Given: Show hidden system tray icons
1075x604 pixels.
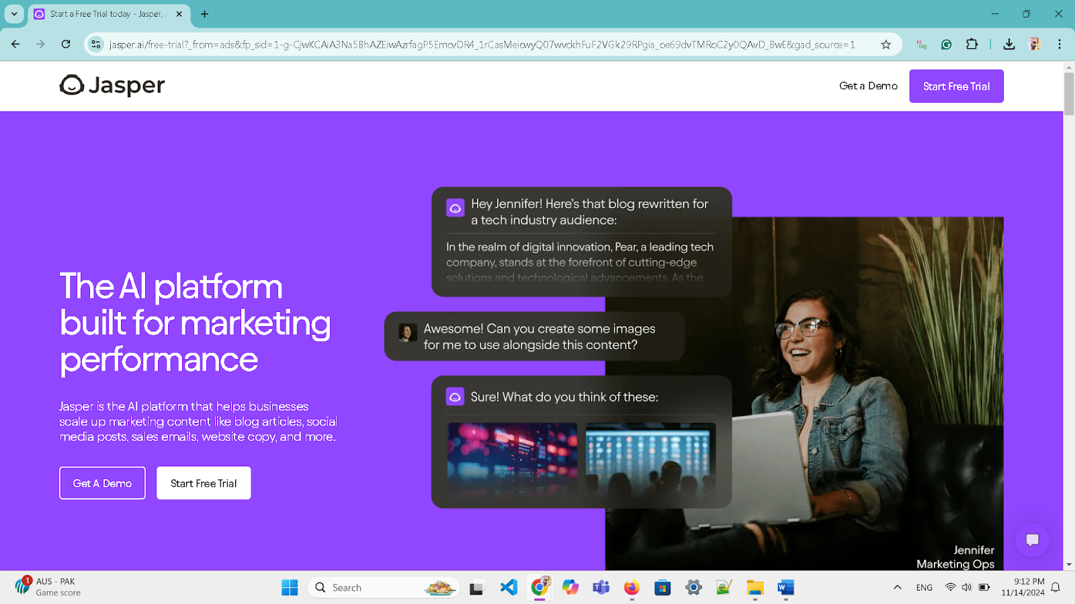Looking at the screenshot, I should click(x=897, y=587).
